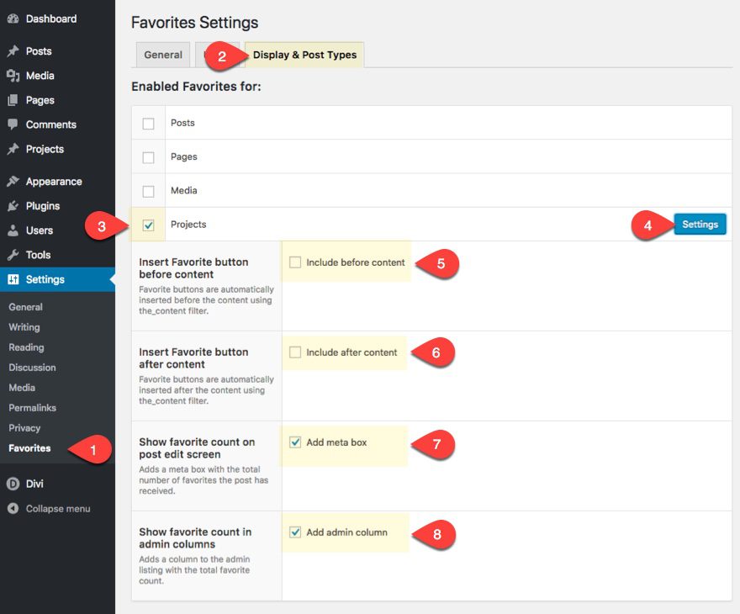
Task: Open the Tools menu item
Action: click(x=57, y=255)
